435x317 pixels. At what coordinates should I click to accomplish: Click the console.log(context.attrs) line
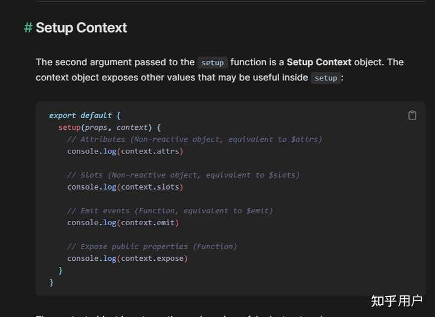[x=125, y=151]
